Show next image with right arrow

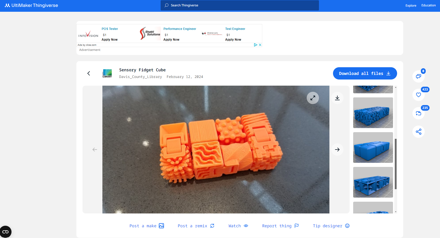(x=337, y=150)
